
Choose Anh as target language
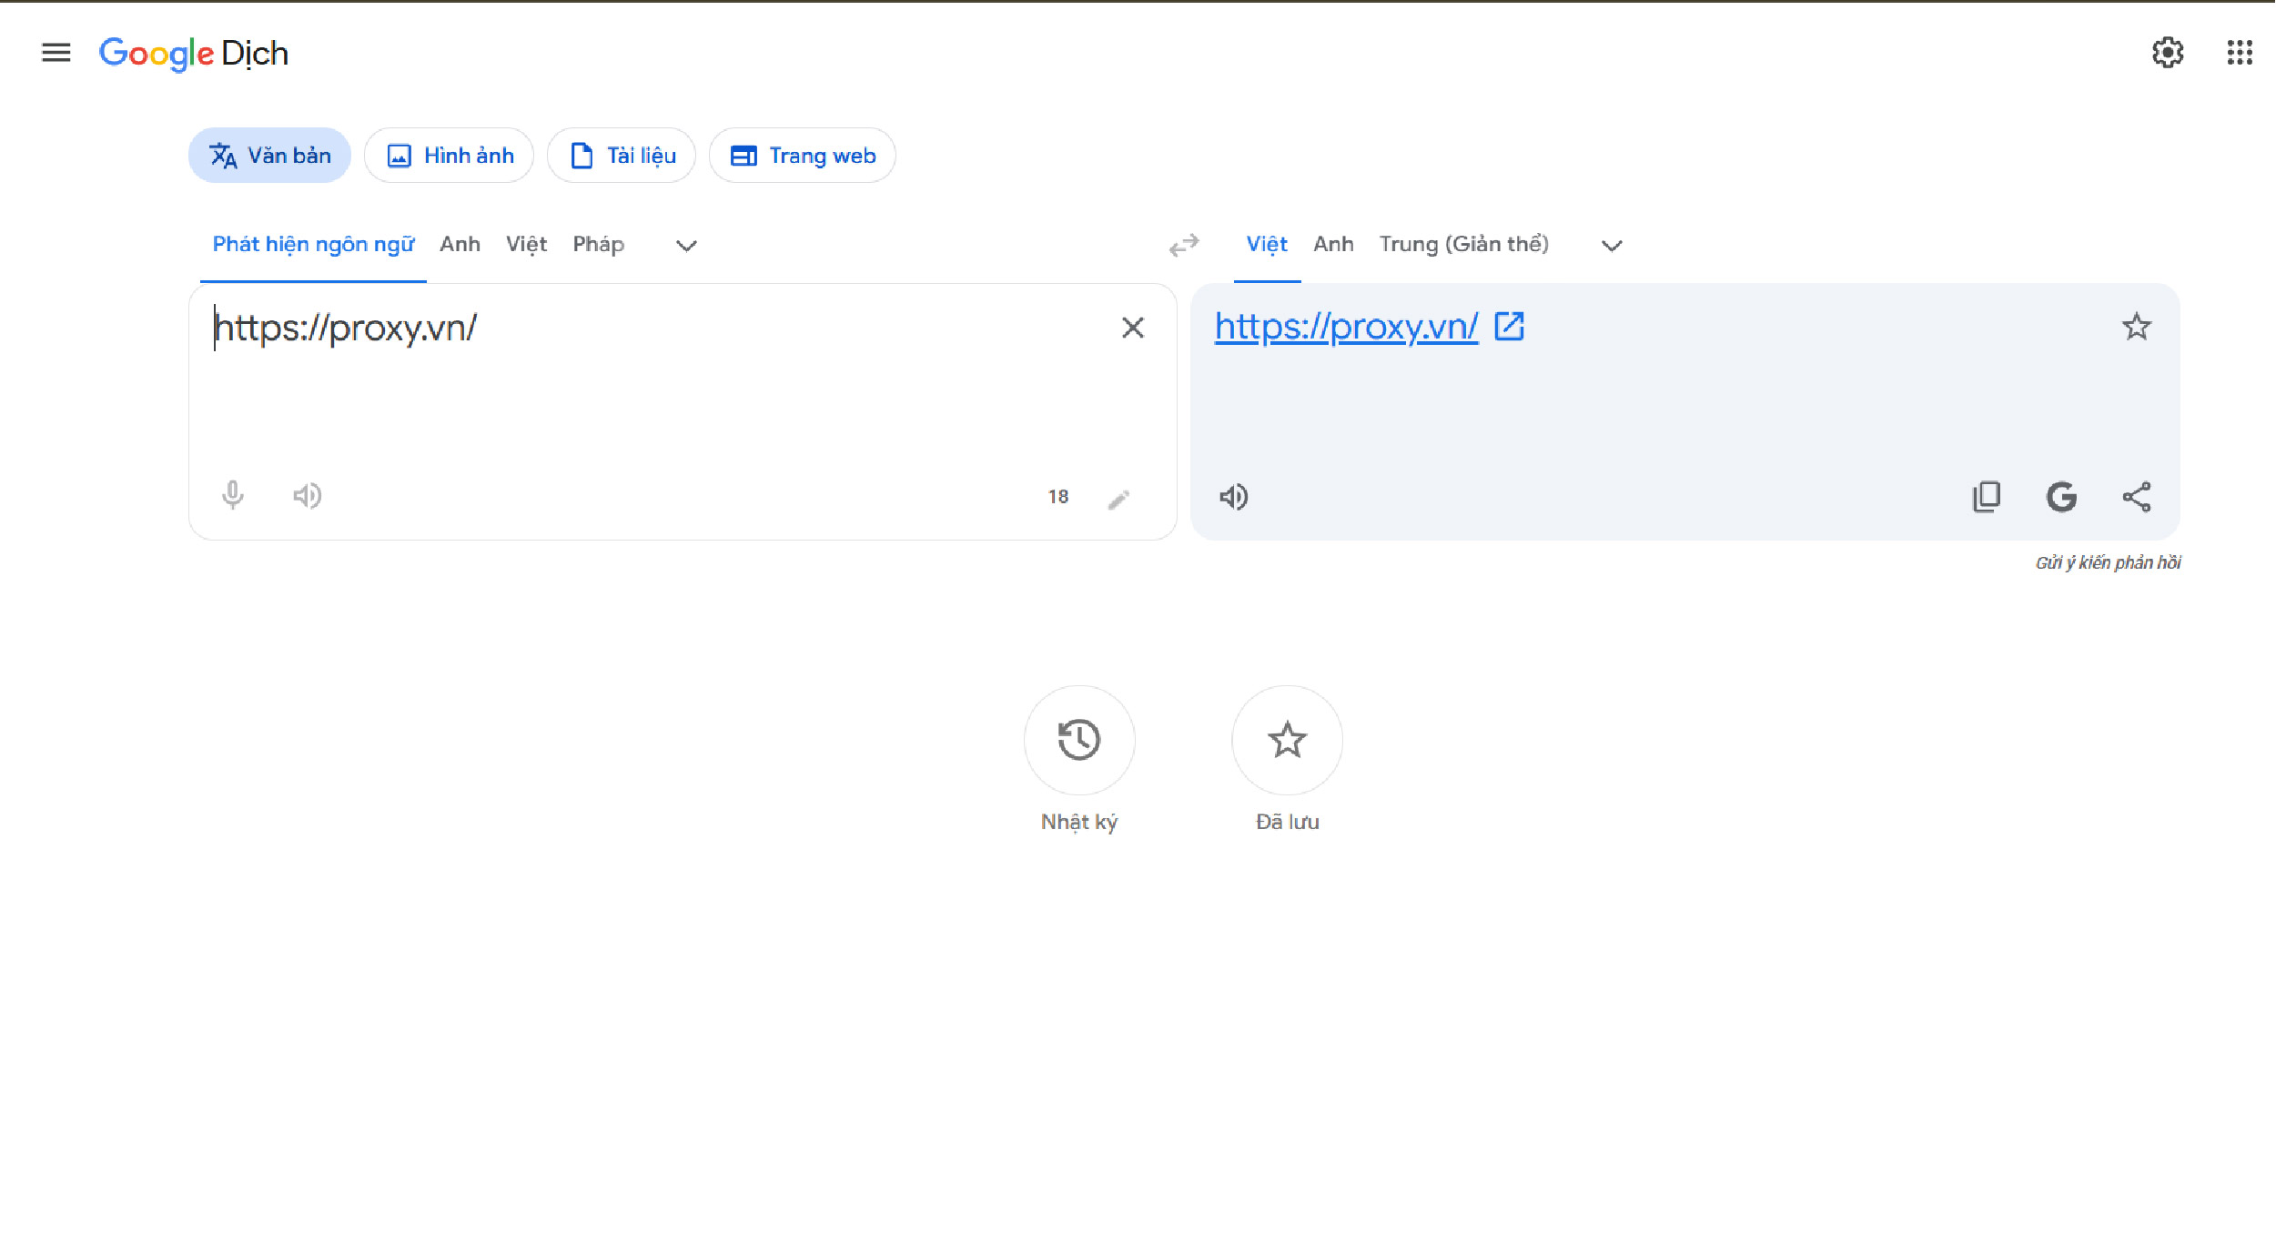point(1333,245)
